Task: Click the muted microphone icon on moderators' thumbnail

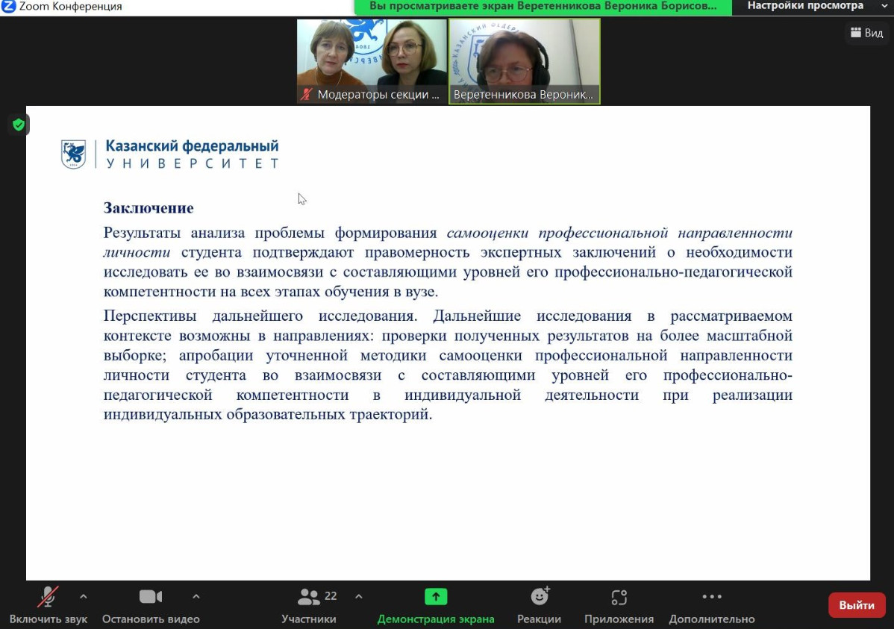Action: (308, 94)
